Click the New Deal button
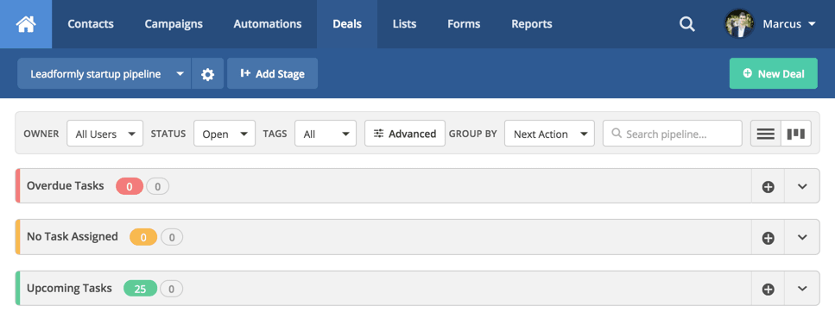835x312 pixels. [x=773, y=74]
